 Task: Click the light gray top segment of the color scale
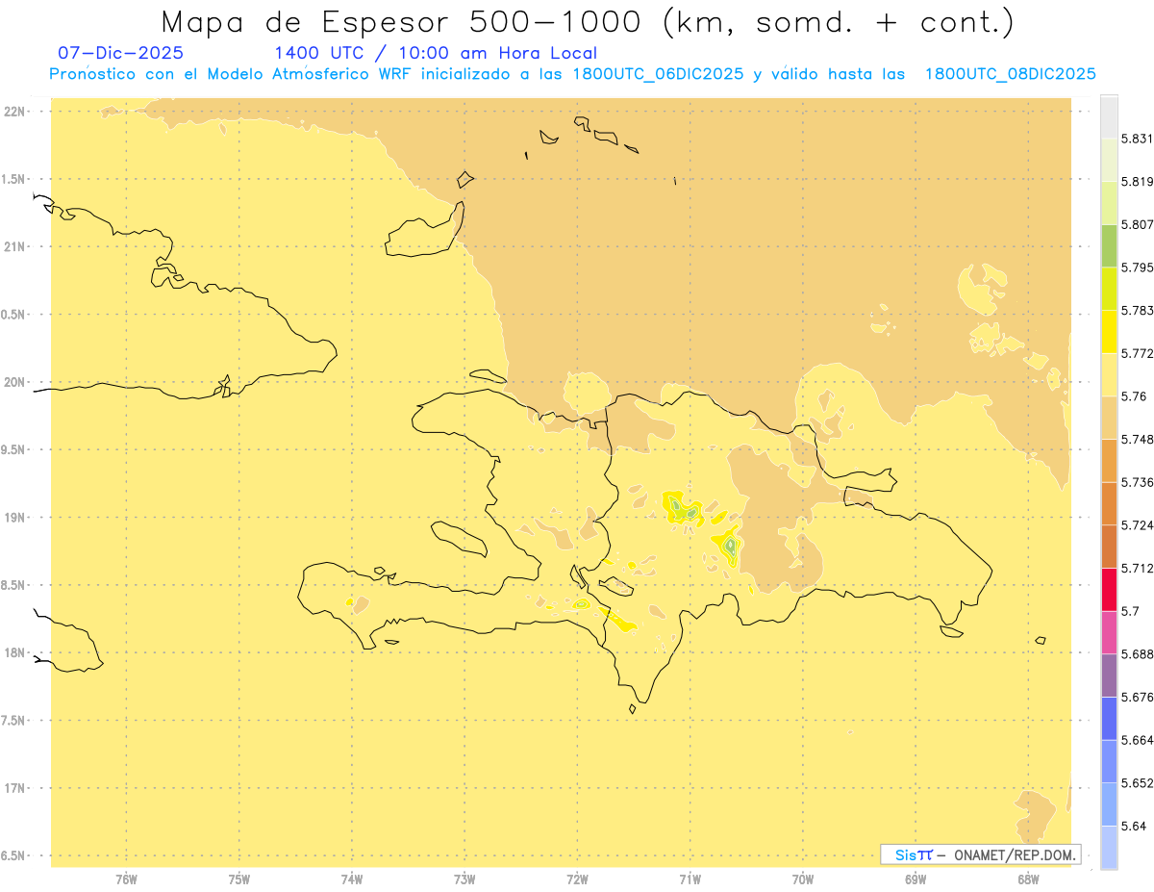(x=1109, y=116)
